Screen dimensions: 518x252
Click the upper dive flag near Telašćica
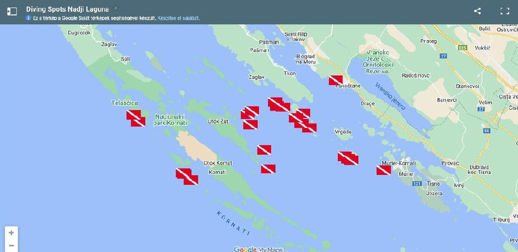tap(134, 114)
